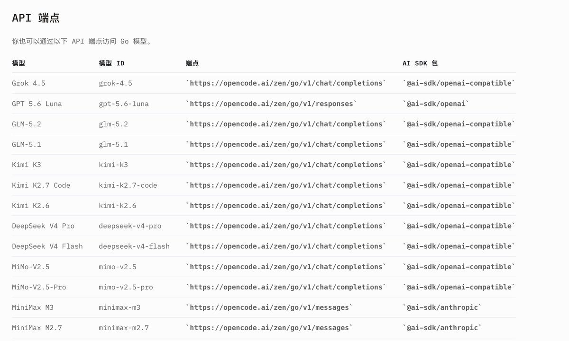This screenshot has width=569, height=341.
Task: Select the 'gpt-5.6-luna' model ID
Action: tap(124, 104)
